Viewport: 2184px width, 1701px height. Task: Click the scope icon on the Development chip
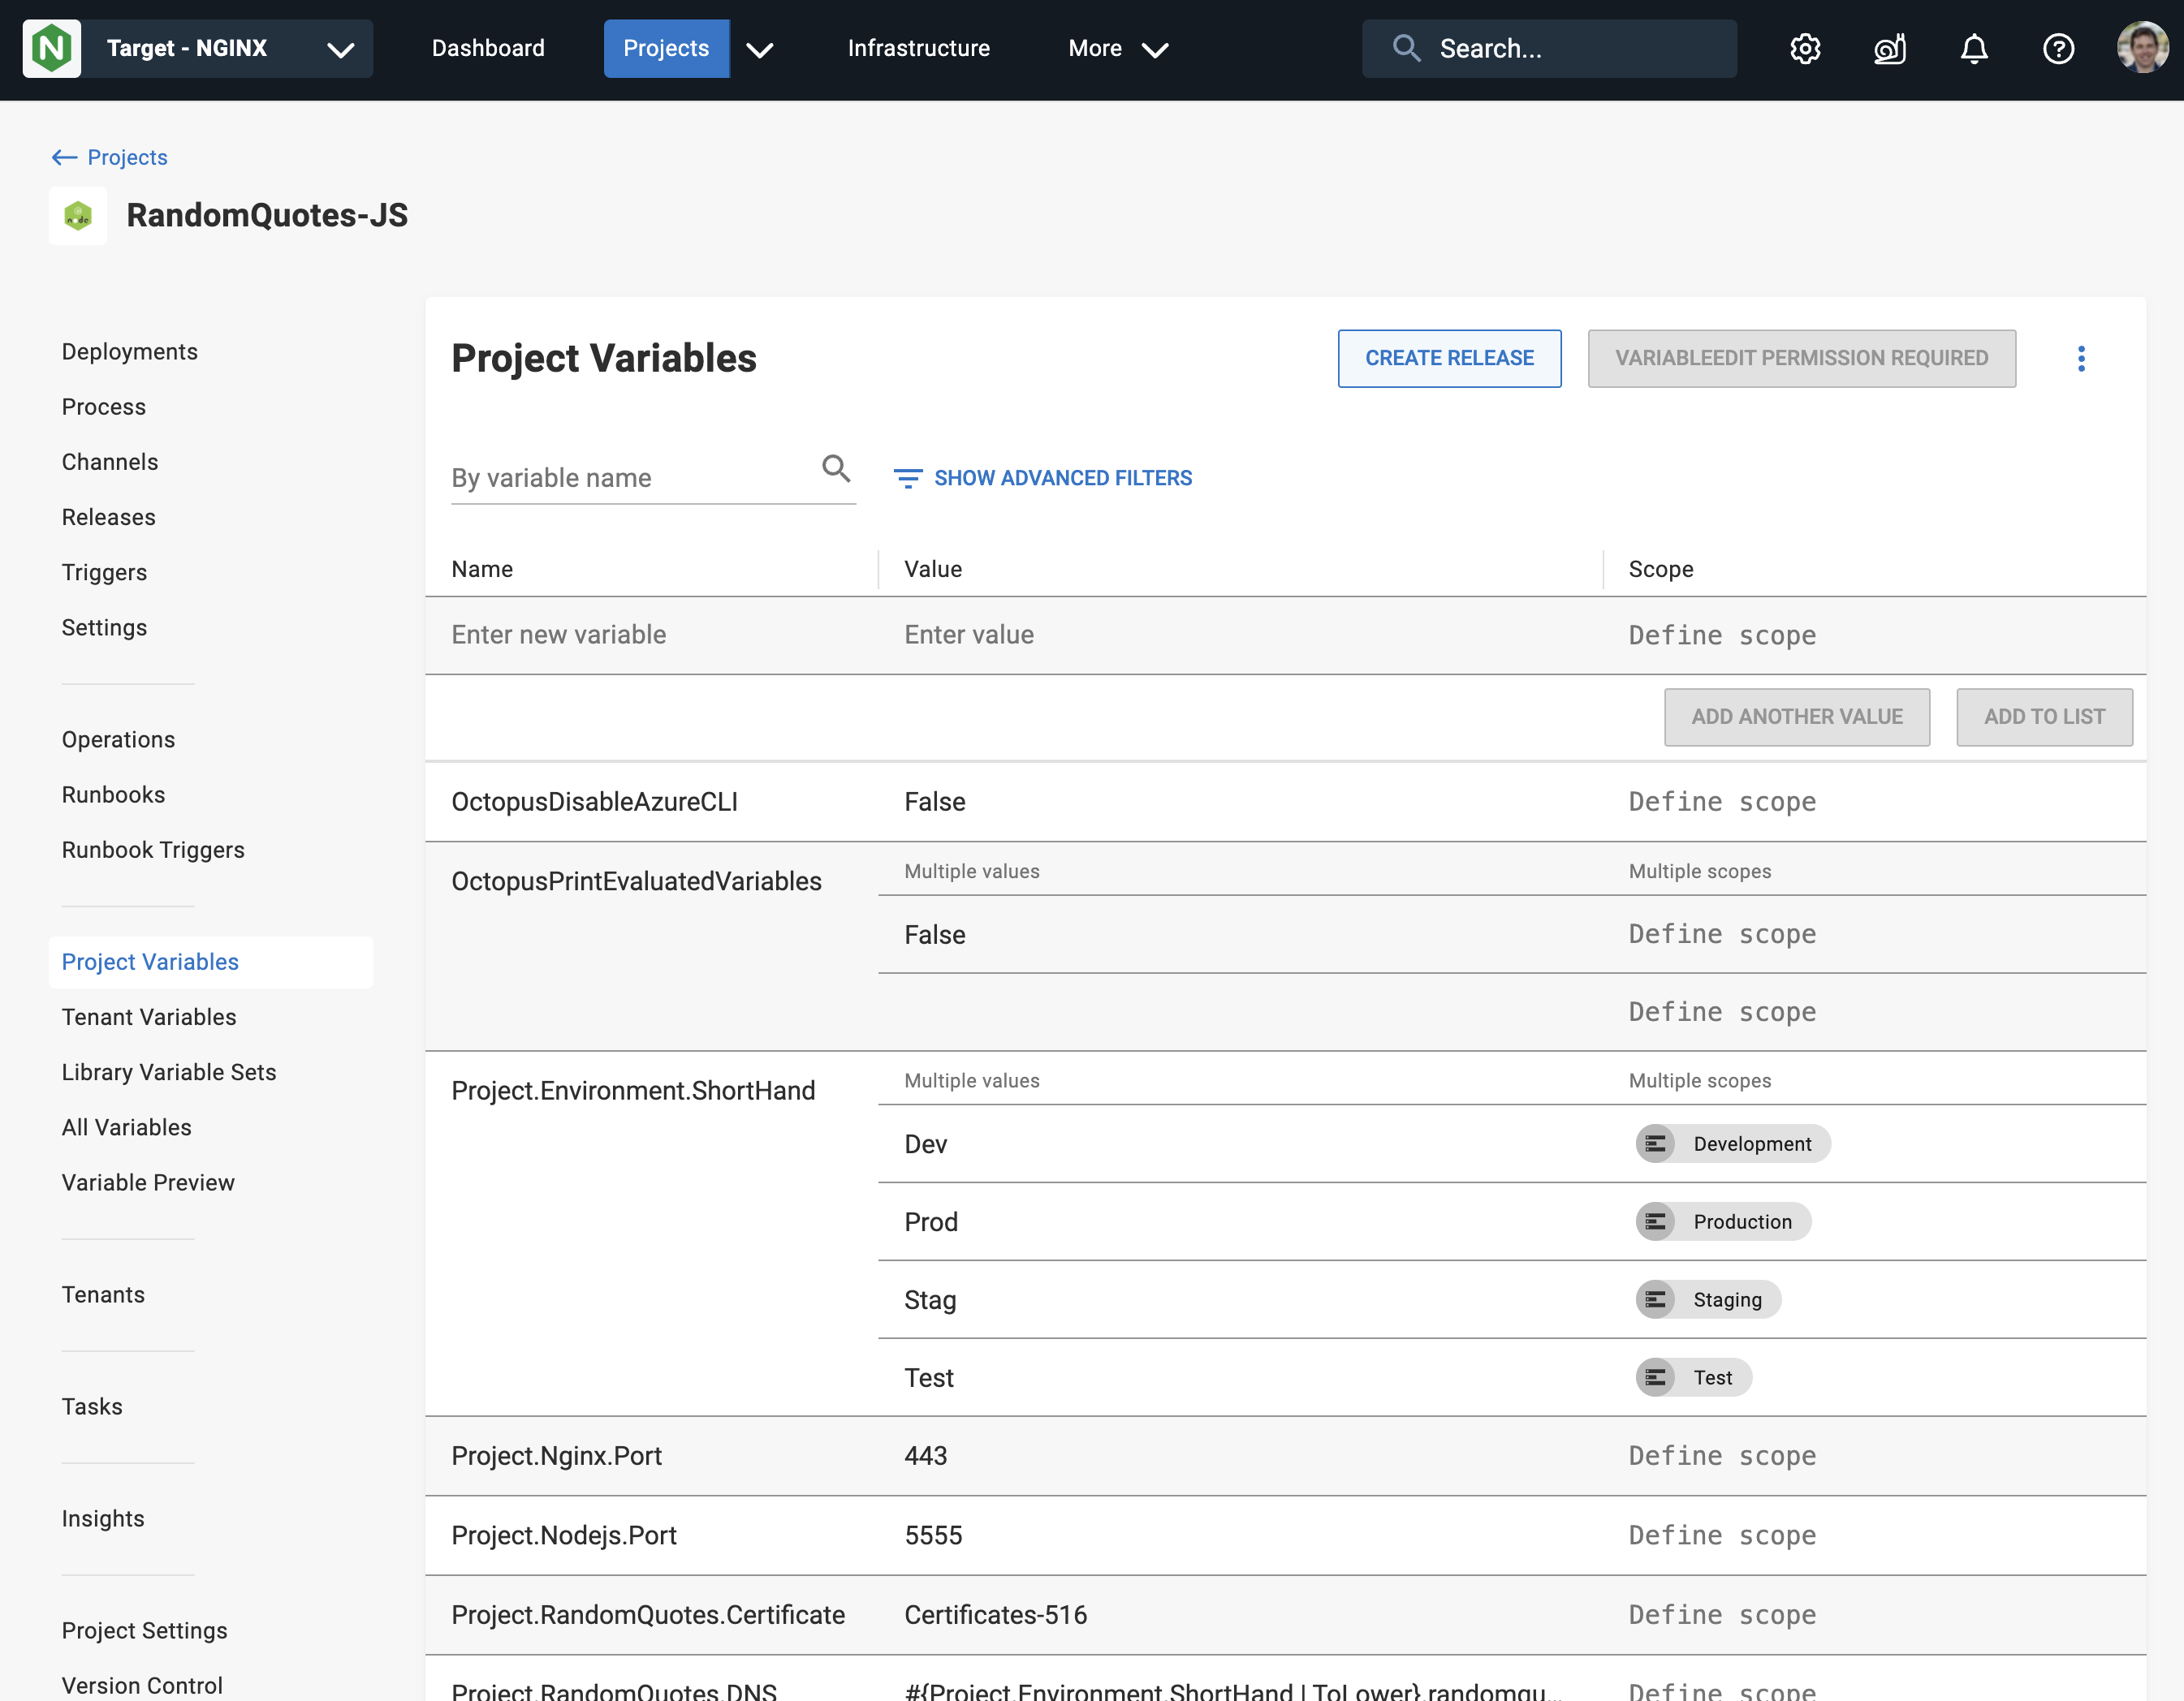[1655, 1143]
